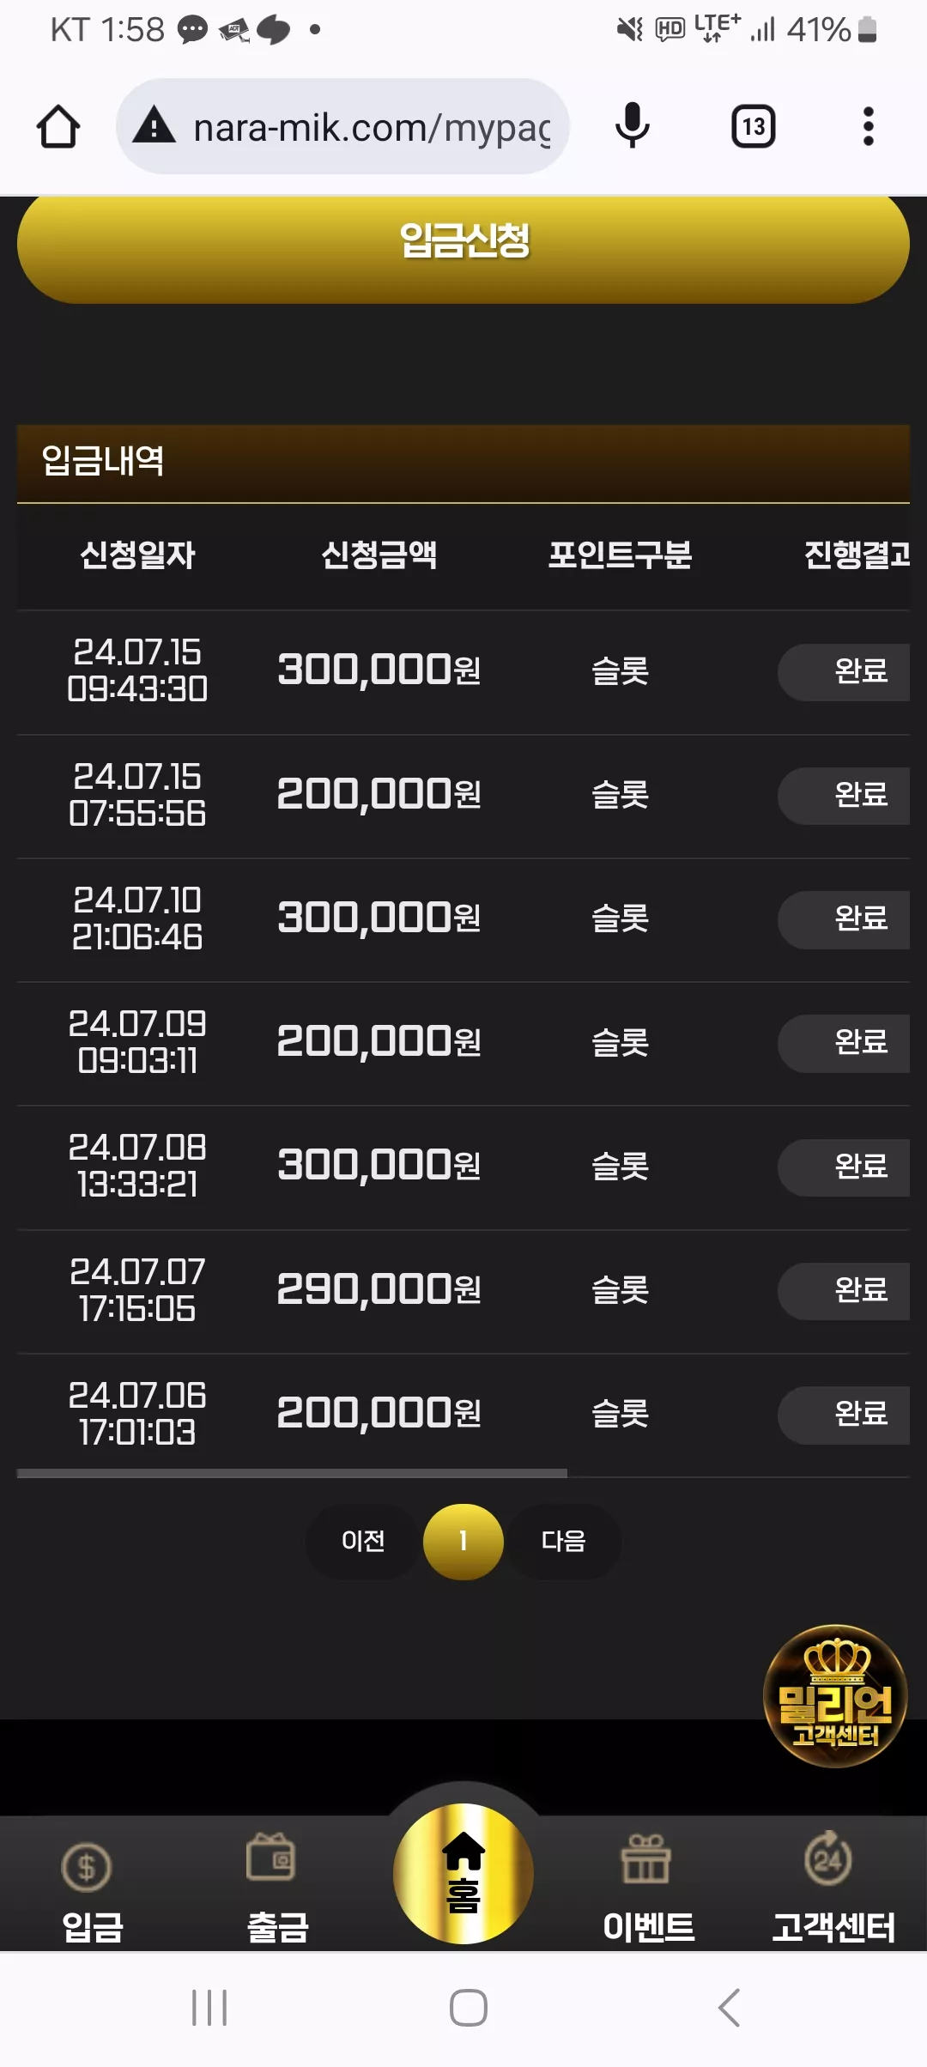
Task: Tap the gold 홈 home button
Action: click(x=463, y=1875)
